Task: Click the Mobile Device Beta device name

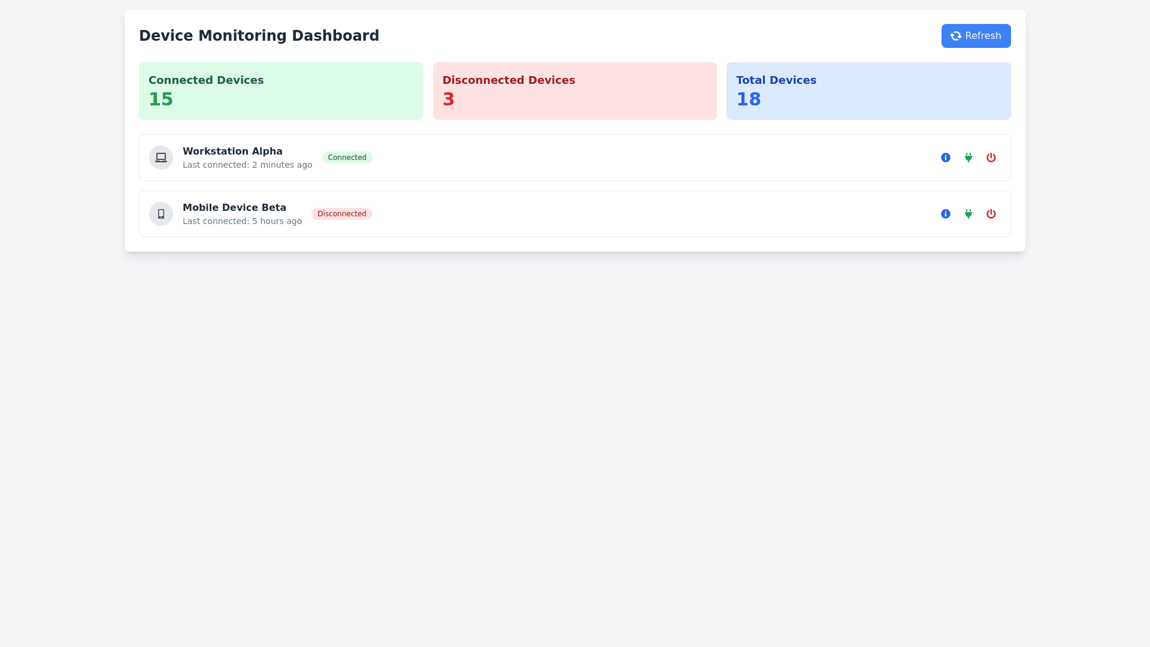Action: pyautogui.click(x=234, y=207)
